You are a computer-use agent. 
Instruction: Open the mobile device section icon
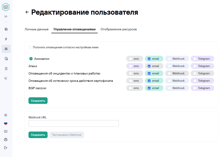[x=6, y=69]
